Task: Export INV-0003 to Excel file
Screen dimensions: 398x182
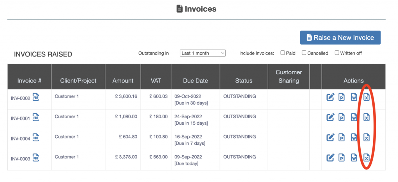Action: click(366, 158)
